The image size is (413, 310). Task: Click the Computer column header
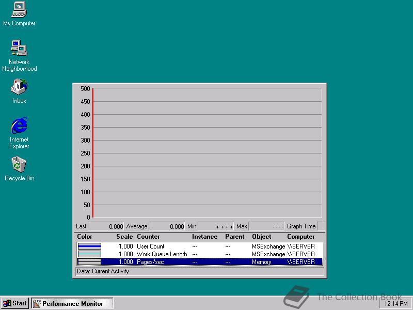pyautogui.click(x=301, y=237)
